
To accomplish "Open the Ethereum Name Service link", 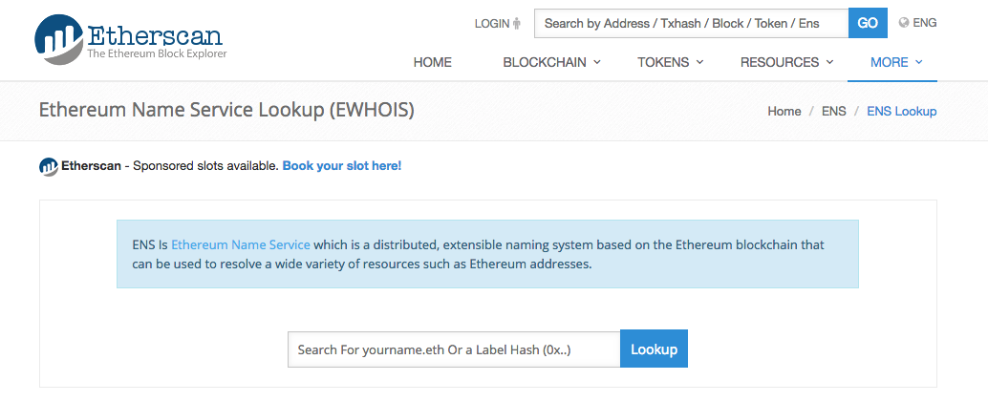I will [x=241, y=244].
